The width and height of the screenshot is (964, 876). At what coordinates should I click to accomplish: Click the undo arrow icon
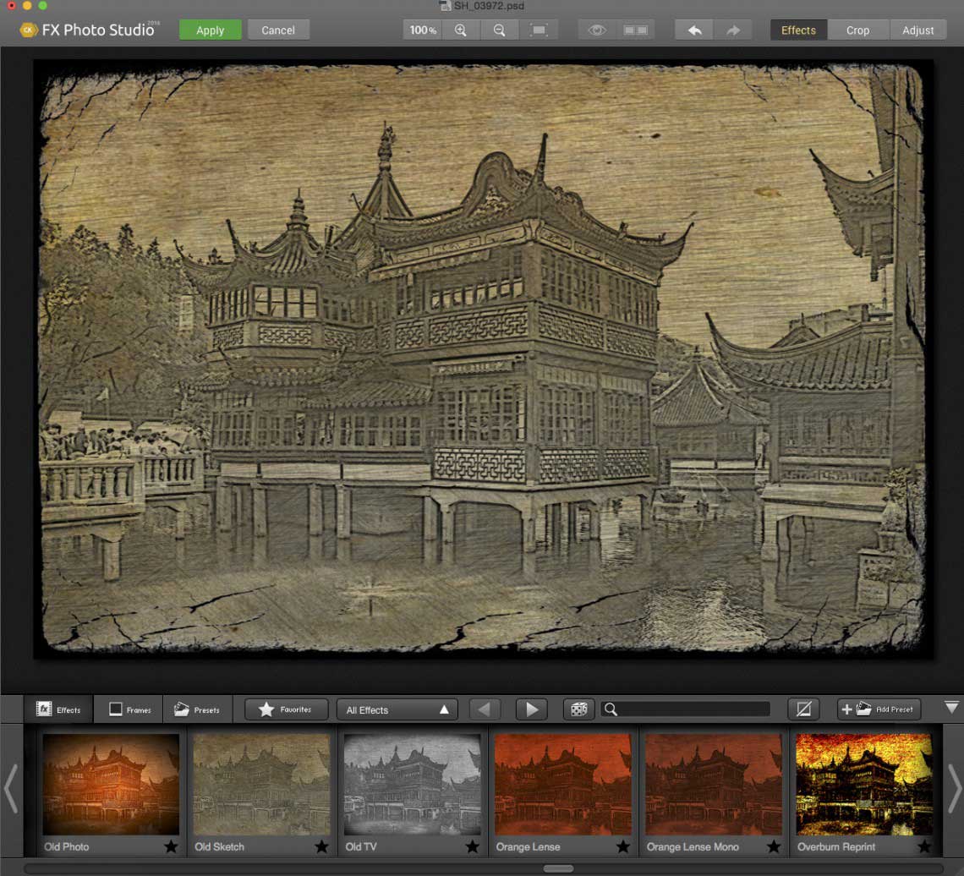click(694, 30)
